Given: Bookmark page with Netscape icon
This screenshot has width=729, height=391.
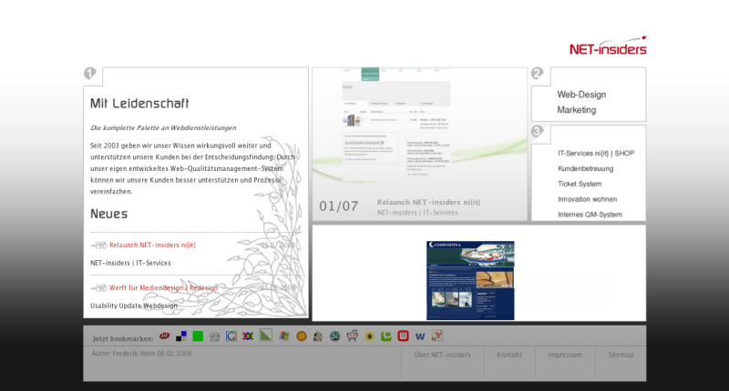Looking at the screenshot, I should (x=334, y=336).
